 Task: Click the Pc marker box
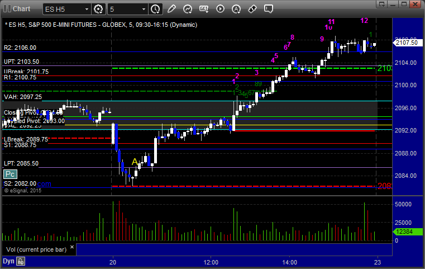(10, 174)
